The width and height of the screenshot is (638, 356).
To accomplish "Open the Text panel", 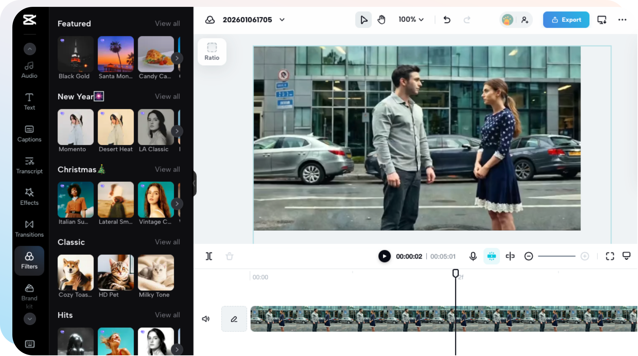I will click(29, 102).
